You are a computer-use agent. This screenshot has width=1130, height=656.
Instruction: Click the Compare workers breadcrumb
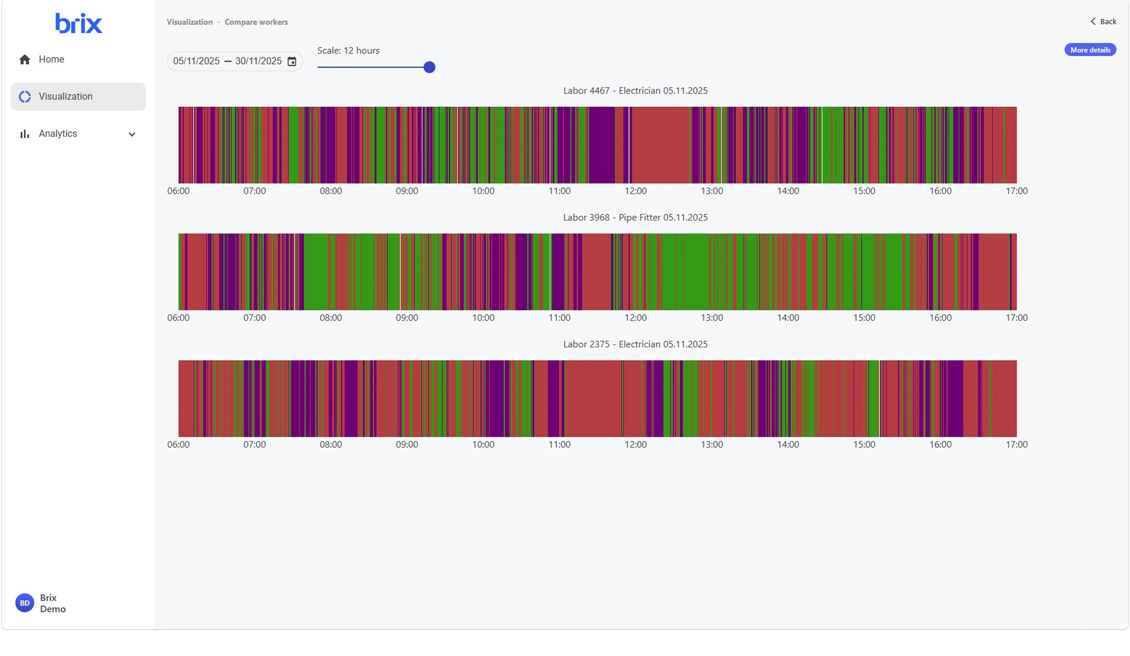(256, 22)
